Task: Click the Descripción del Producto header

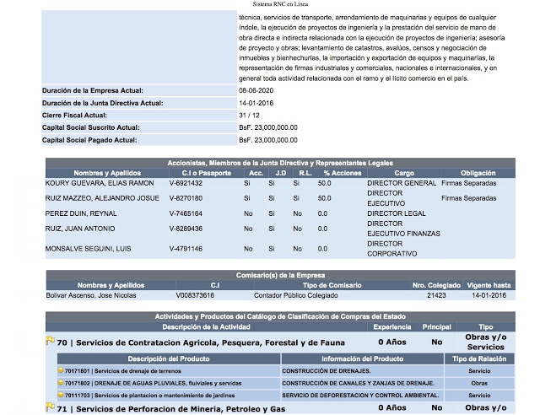Action: coord(169,358)
